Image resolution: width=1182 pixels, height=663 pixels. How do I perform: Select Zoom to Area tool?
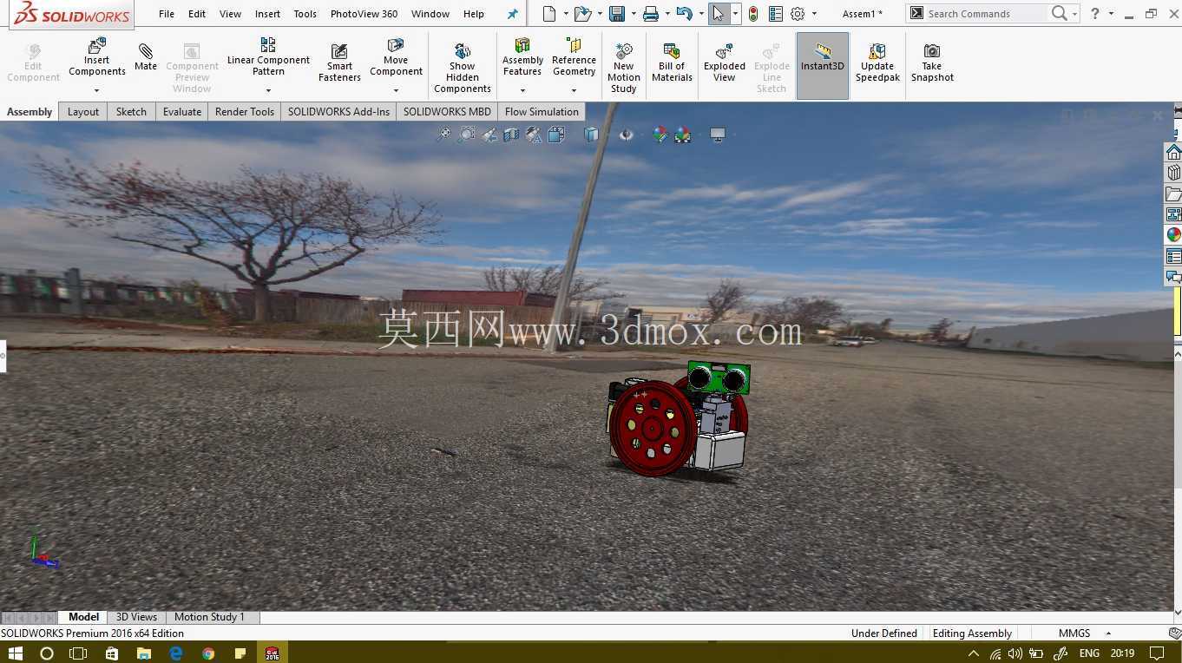point(467,135)
